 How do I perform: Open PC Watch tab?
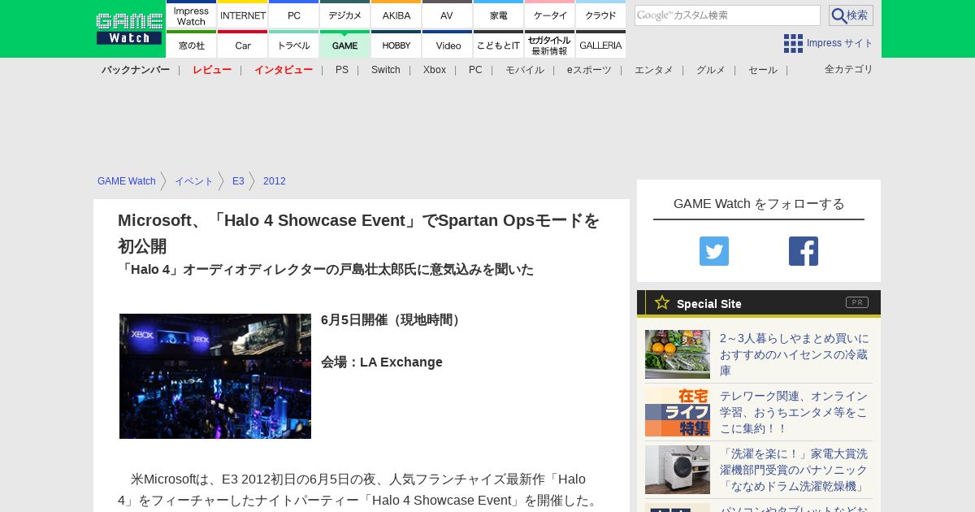tap(294, 14)
